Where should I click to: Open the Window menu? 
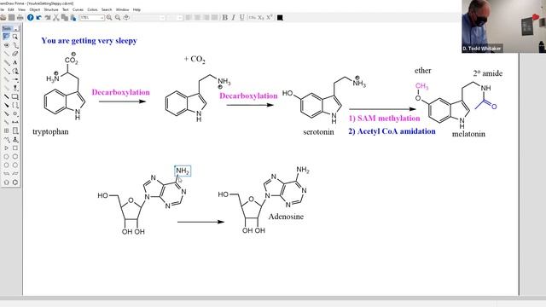tap(122, 9)
